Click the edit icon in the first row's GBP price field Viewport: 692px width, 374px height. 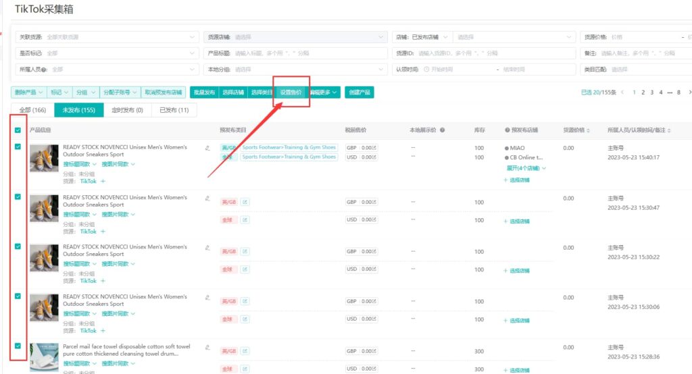[x=374, y=148]
